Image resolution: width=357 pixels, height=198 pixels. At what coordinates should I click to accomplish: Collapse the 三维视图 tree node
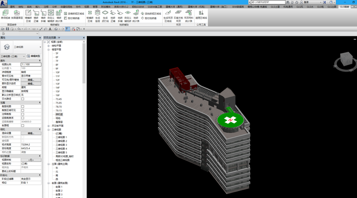(49, 130)
